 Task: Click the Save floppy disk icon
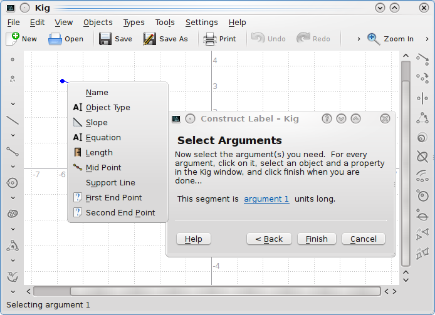[105, 39]
